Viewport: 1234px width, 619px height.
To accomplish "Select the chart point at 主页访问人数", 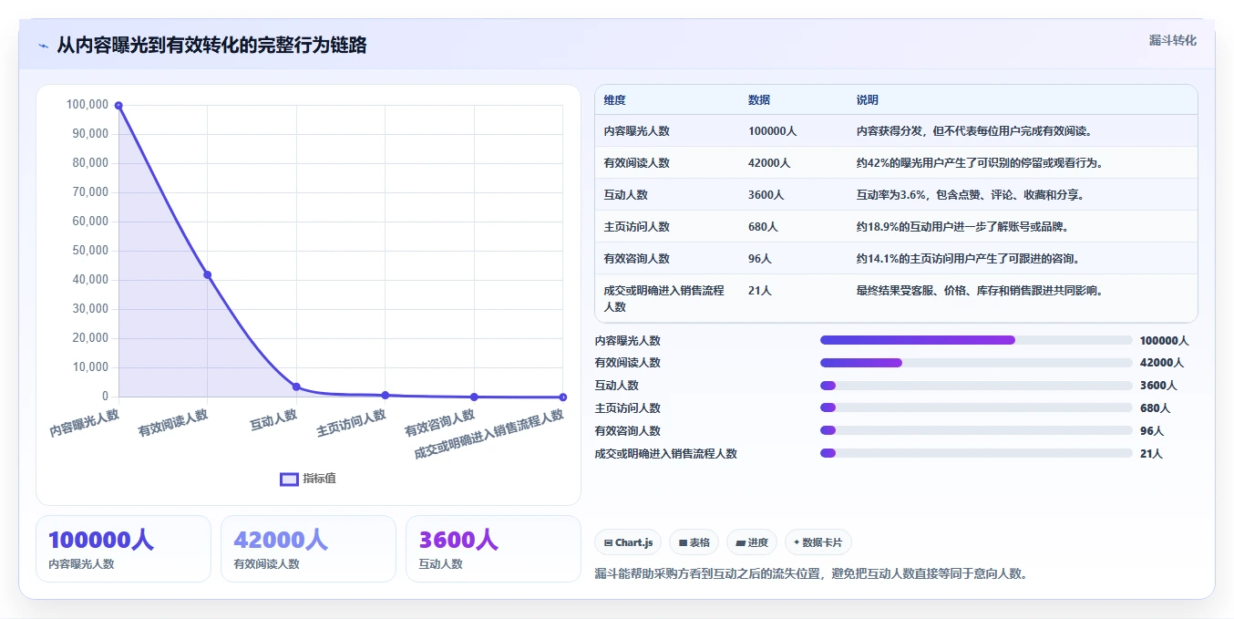I will pos(386,395).
